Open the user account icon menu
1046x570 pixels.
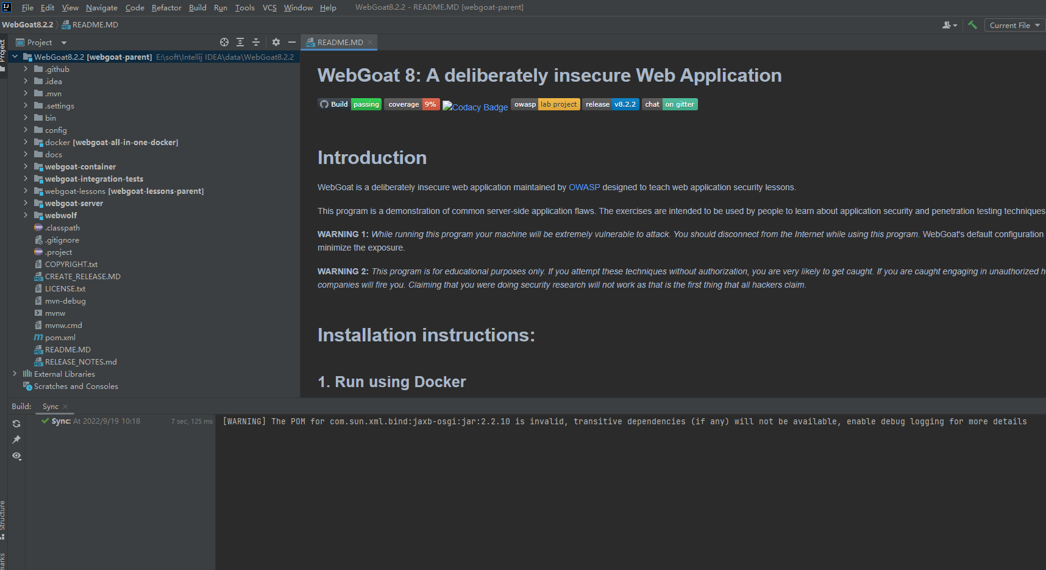950,25
